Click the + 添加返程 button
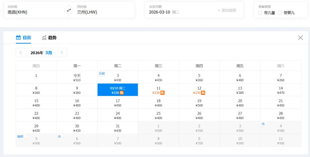The width and height of the screenshot is (310, 157). tap(227, 10)
